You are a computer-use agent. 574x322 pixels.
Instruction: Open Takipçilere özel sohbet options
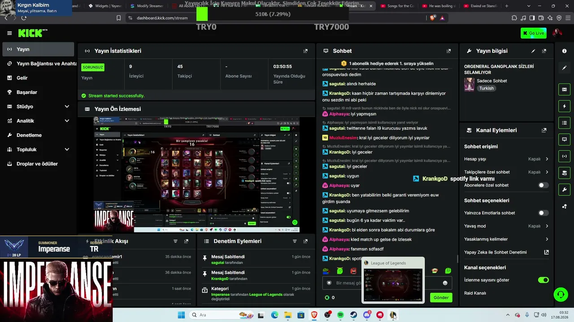(x=547, y=172)
